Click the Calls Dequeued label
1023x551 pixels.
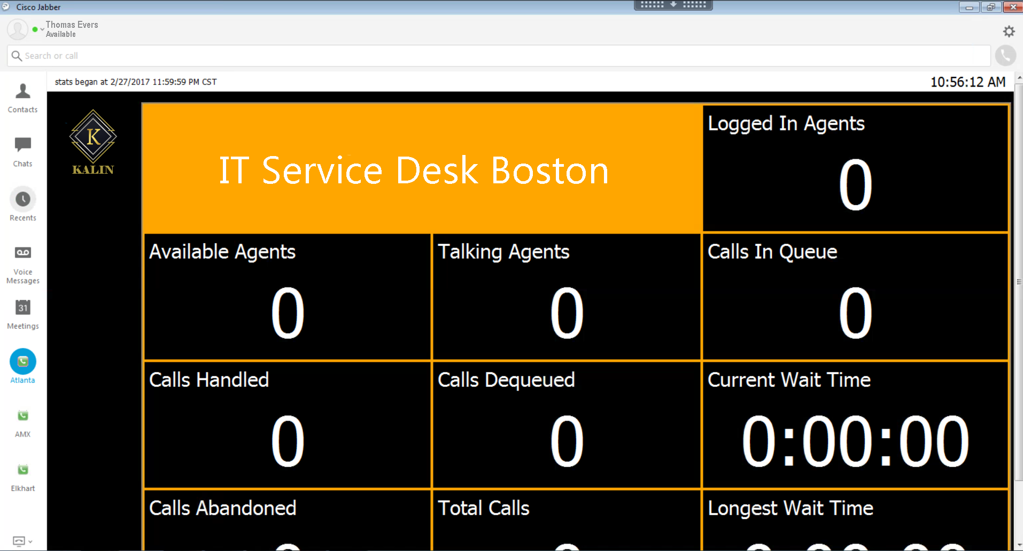coord(506,380)
